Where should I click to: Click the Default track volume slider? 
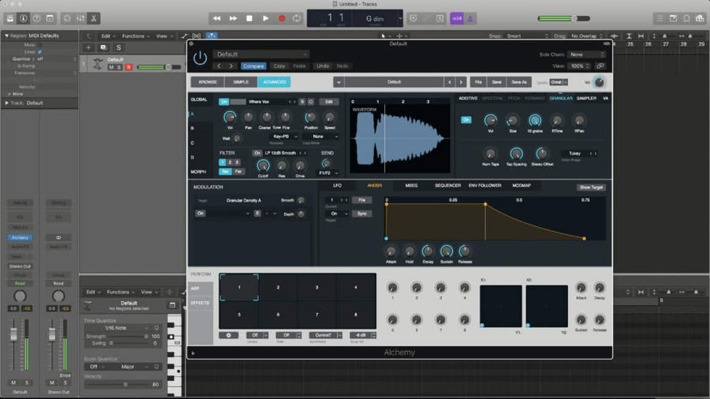pos(159,67)
